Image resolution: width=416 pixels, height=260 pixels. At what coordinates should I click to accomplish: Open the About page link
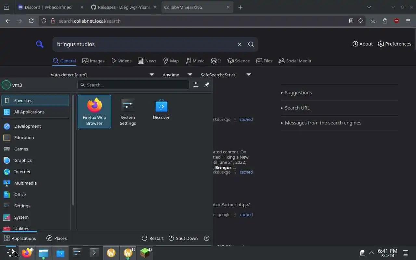coord(363,44)
